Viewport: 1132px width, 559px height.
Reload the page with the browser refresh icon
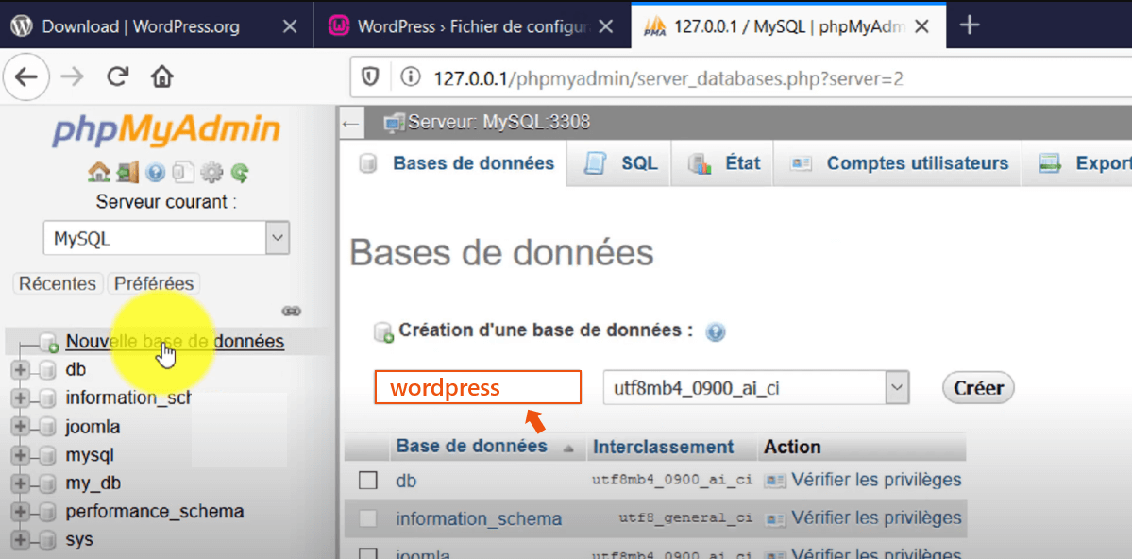click(118, 76)
